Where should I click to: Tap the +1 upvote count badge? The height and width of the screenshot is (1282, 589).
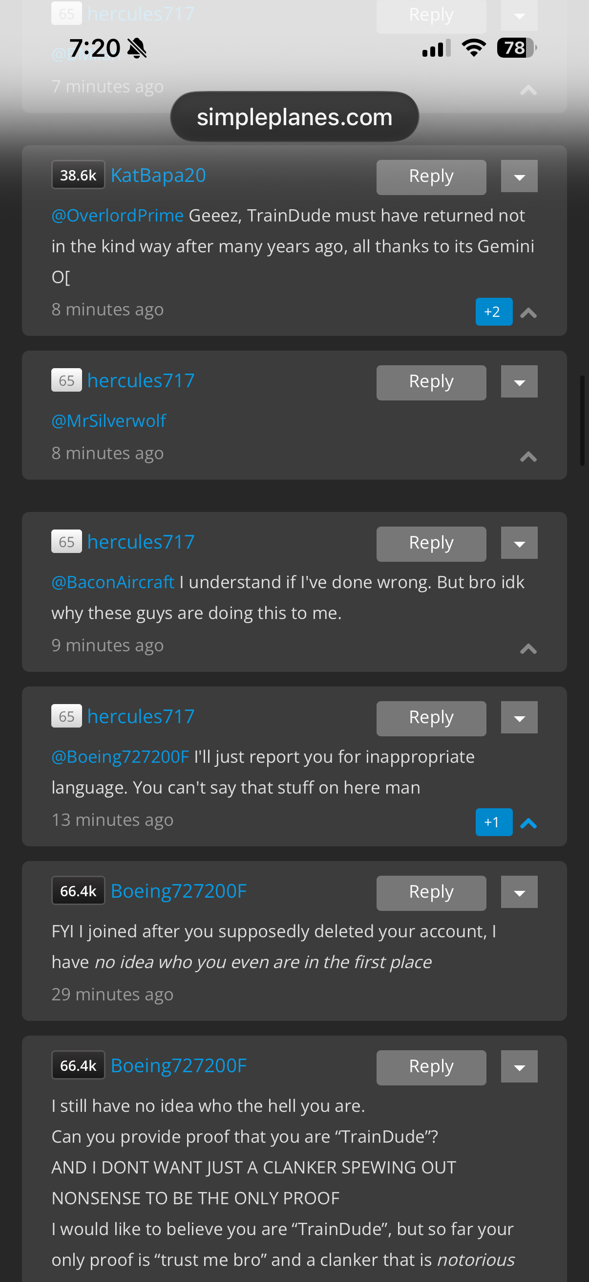click(494, 822)
